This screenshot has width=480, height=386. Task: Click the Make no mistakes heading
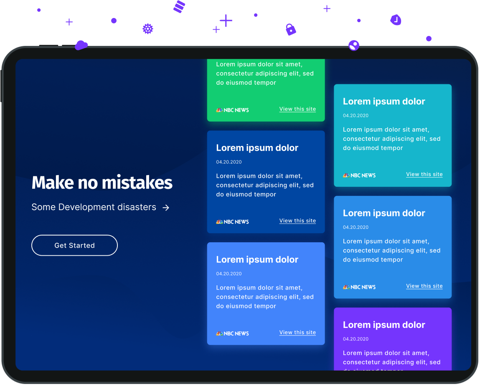102,183
